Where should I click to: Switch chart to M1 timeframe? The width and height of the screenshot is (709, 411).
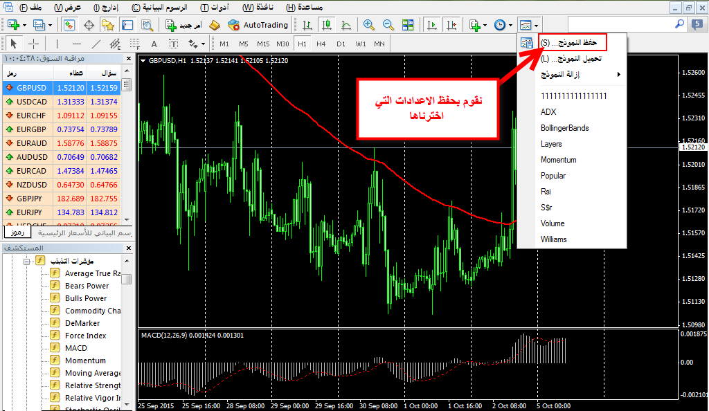[x=224, y=44]
